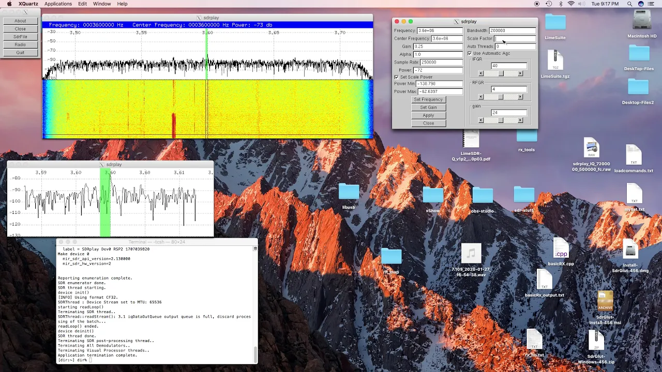Select the LimeSDR PDF document icon
This screenshot has height=372, width=662.
(471, 138)
